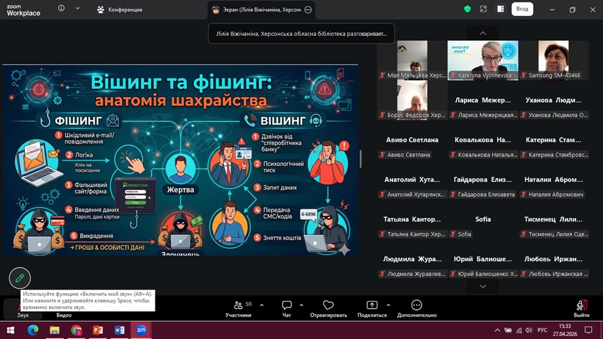Toggle full screen mode in title bar
The image size is (603, 339).
click(x=484, y=9)
